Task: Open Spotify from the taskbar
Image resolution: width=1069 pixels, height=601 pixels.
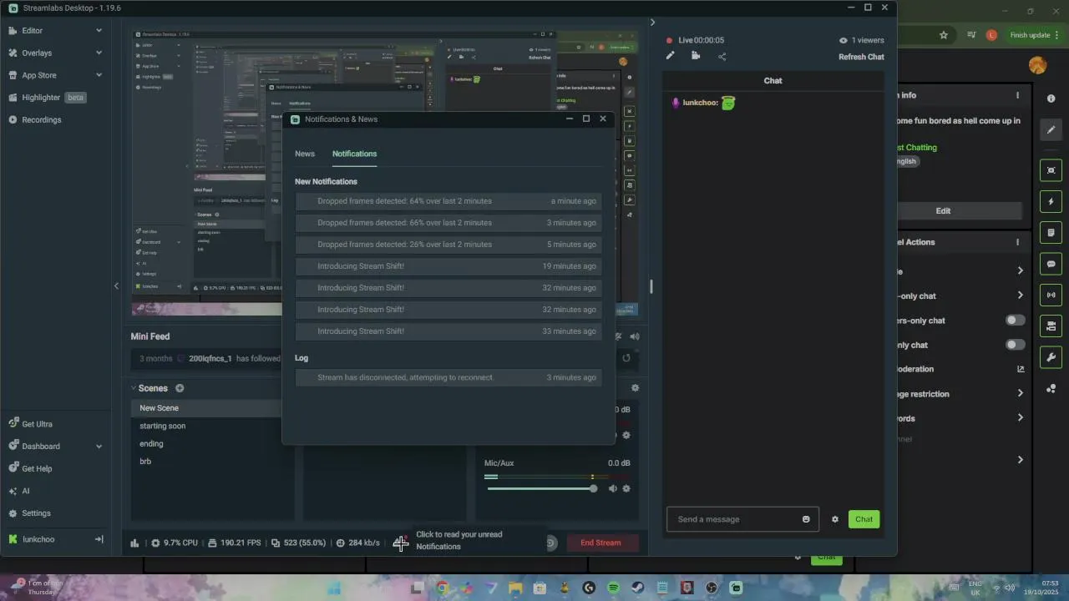Action: coord(613,588)
